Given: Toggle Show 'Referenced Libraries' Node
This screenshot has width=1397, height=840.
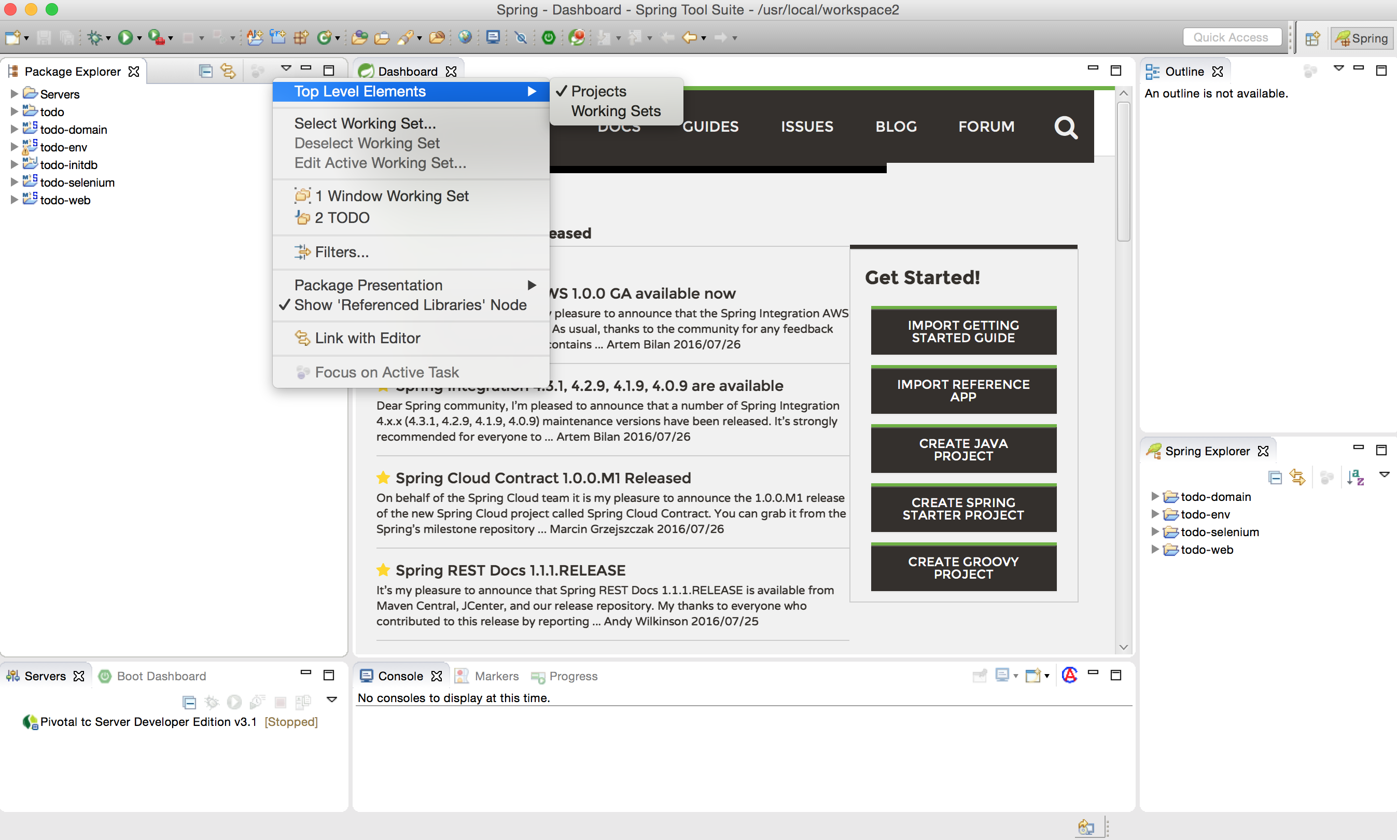Looking at the screenshot, I should pos(410,304).
